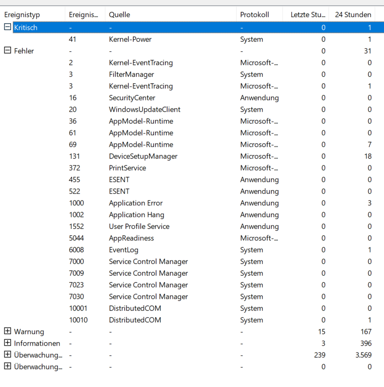384x387 pixels.
Task: Click the 24-hour count 18 for DeviceSetupManager
Action: coord(368,156)
